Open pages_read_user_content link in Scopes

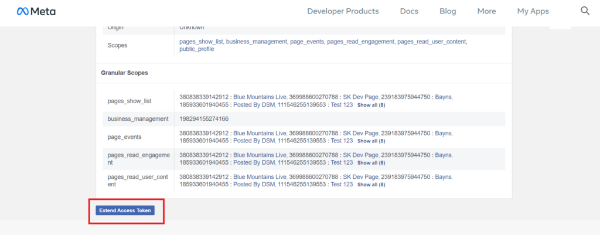[x=432, y=42]
